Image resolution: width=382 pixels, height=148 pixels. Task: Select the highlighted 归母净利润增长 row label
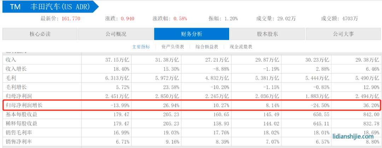(24, 105)
